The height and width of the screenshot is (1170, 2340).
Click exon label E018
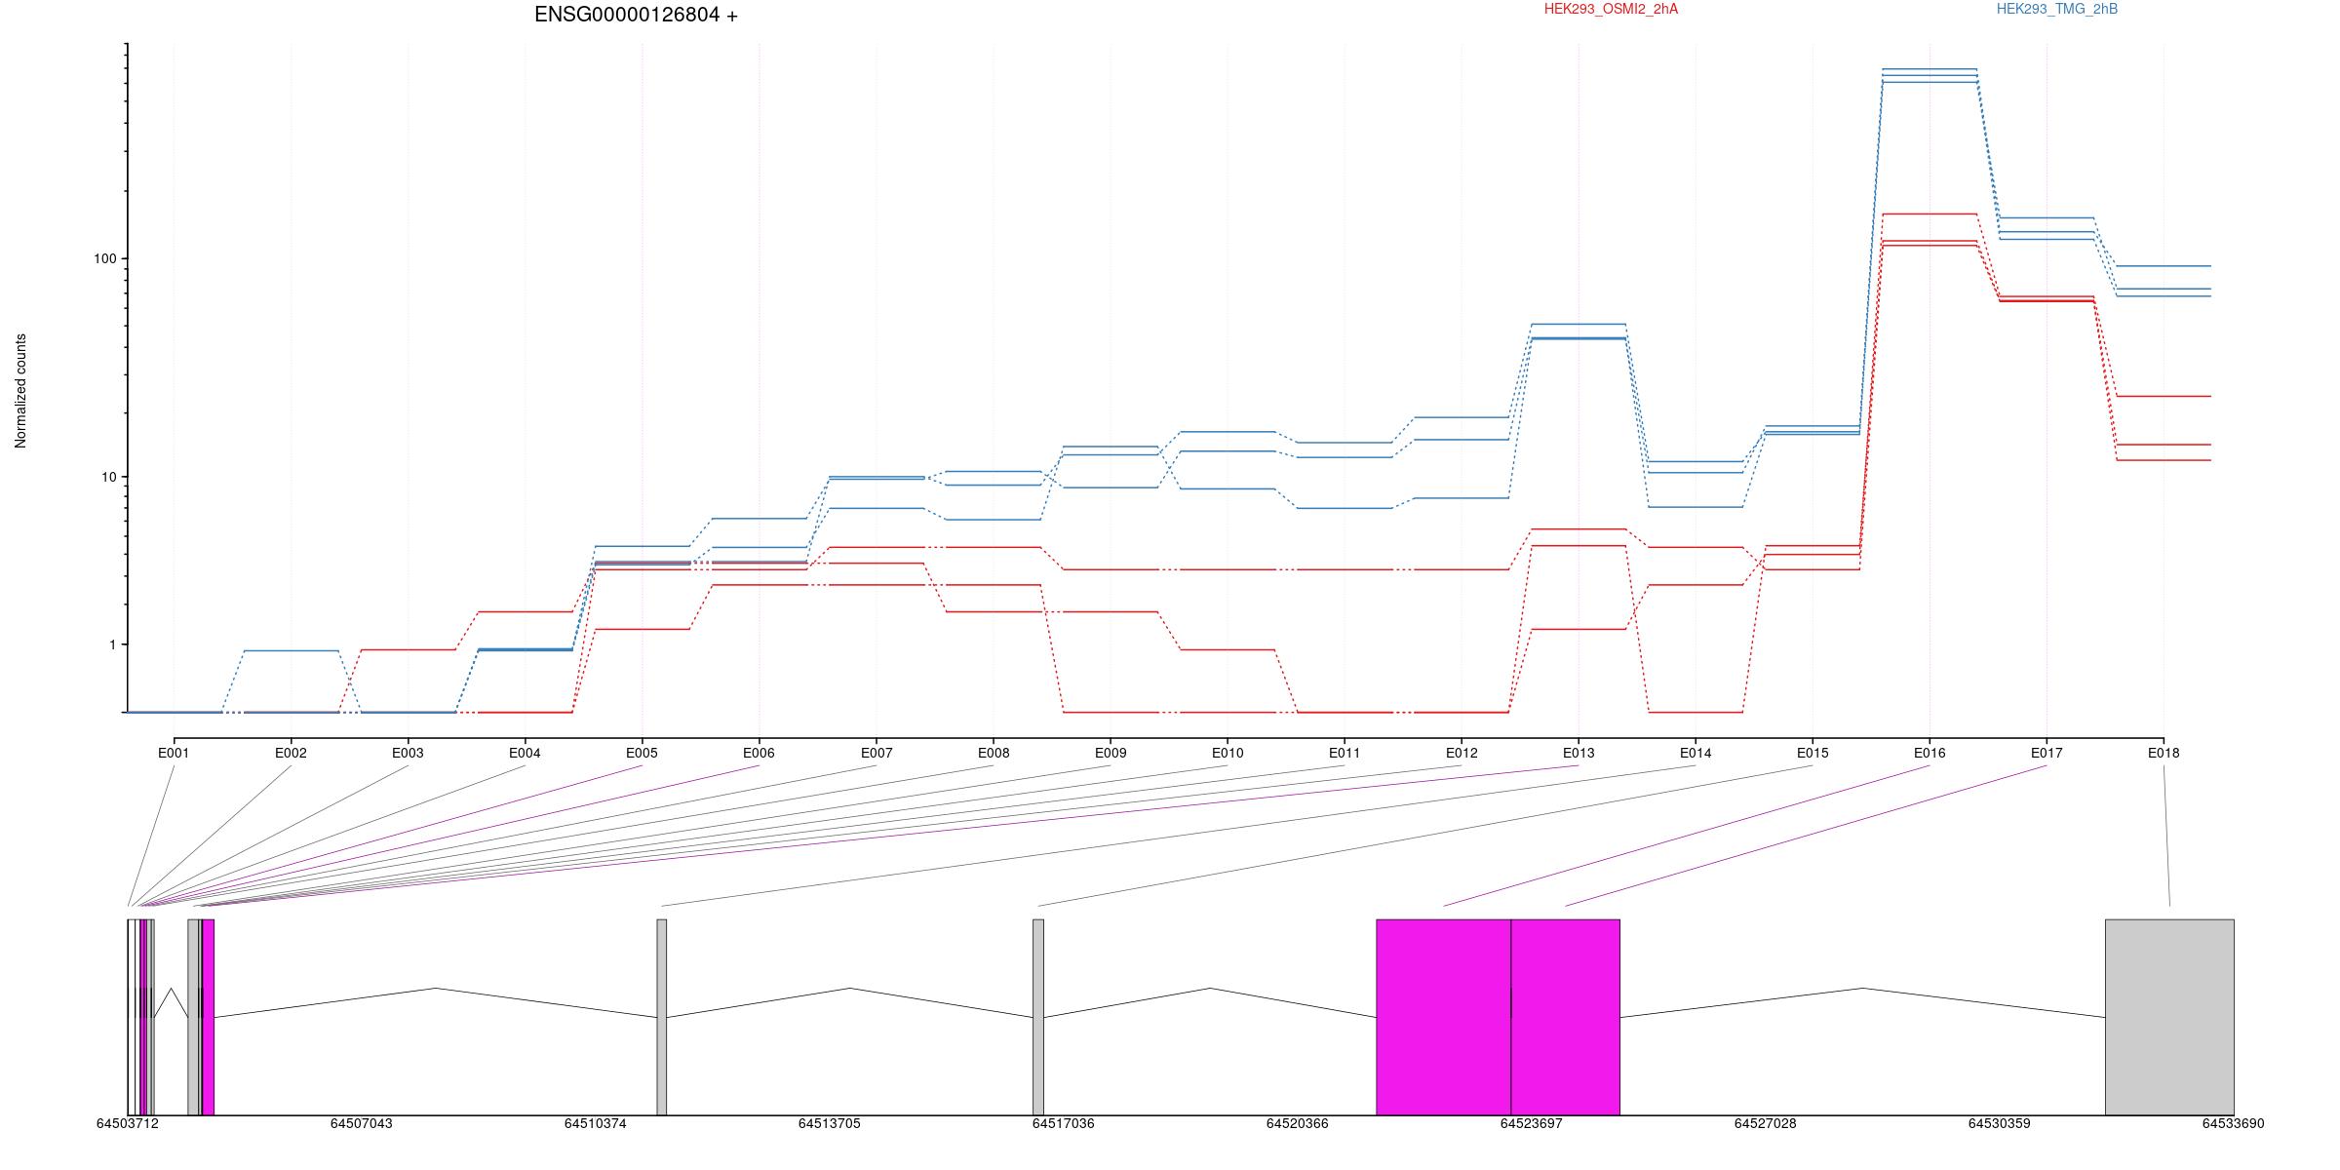click(2164, 753)
